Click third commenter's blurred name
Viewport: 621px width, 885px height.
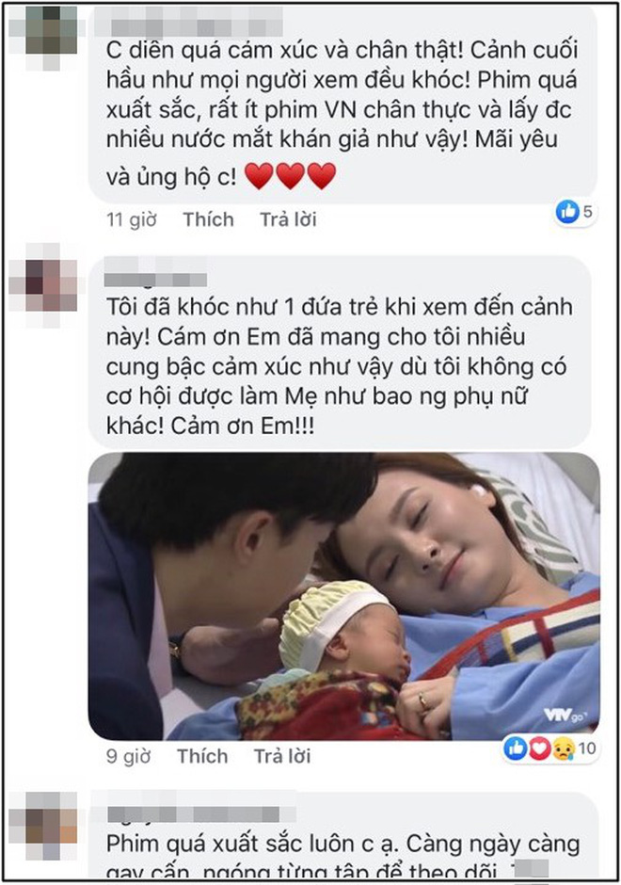194,813
